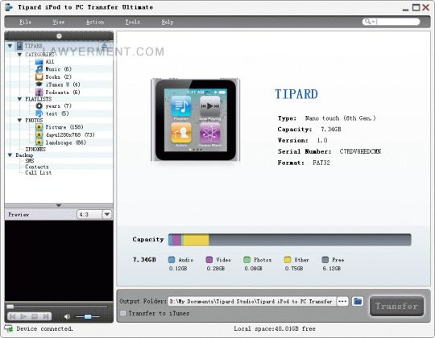Screen dimensions: 435x338
Task: Click the next track button in preview
Action: click(46, 316)
